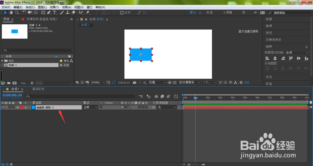Viewport: 313px width, 166px height.
Task: Switch to 效果控件 品蓝色 纯色1 tab
Action: coord(42,19)
